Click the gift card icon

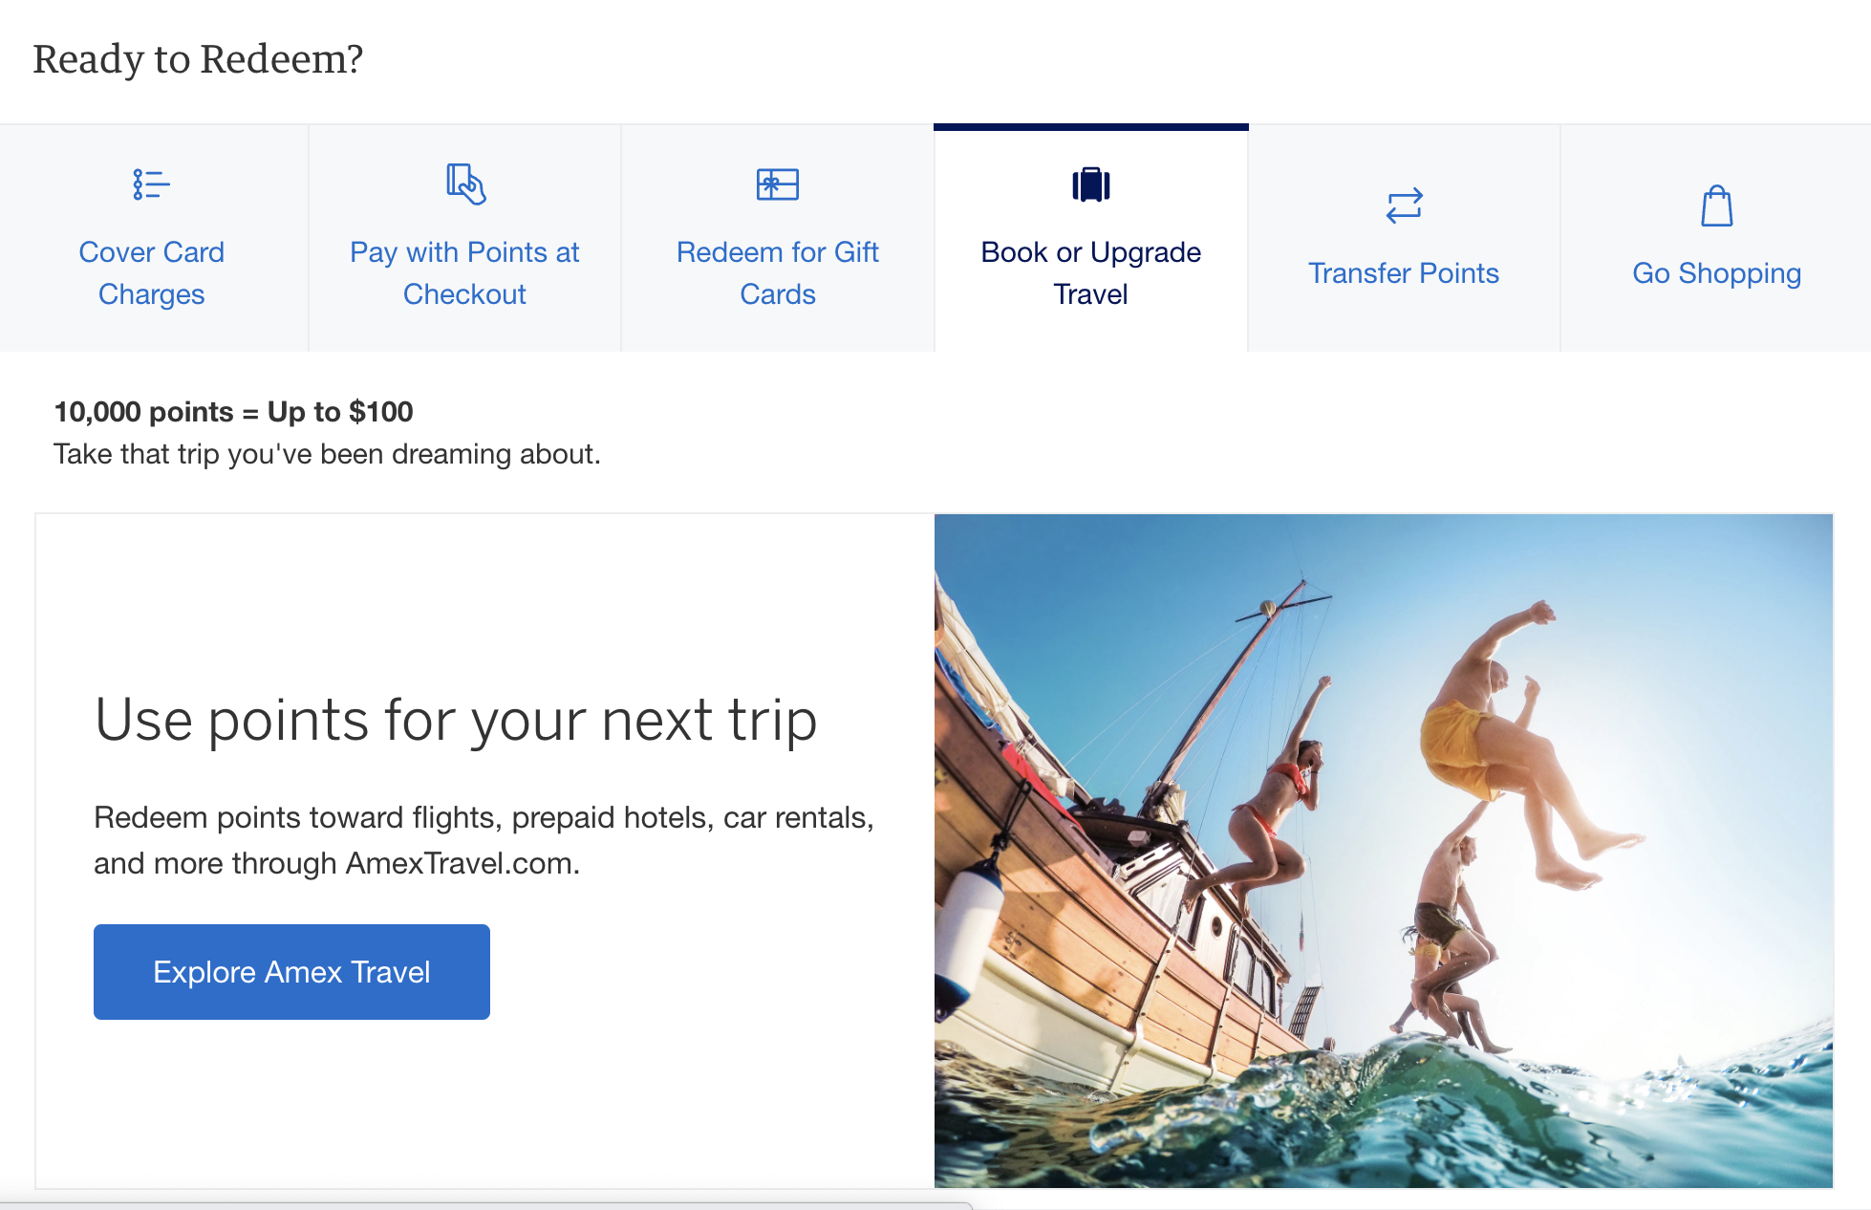point(778,184)
